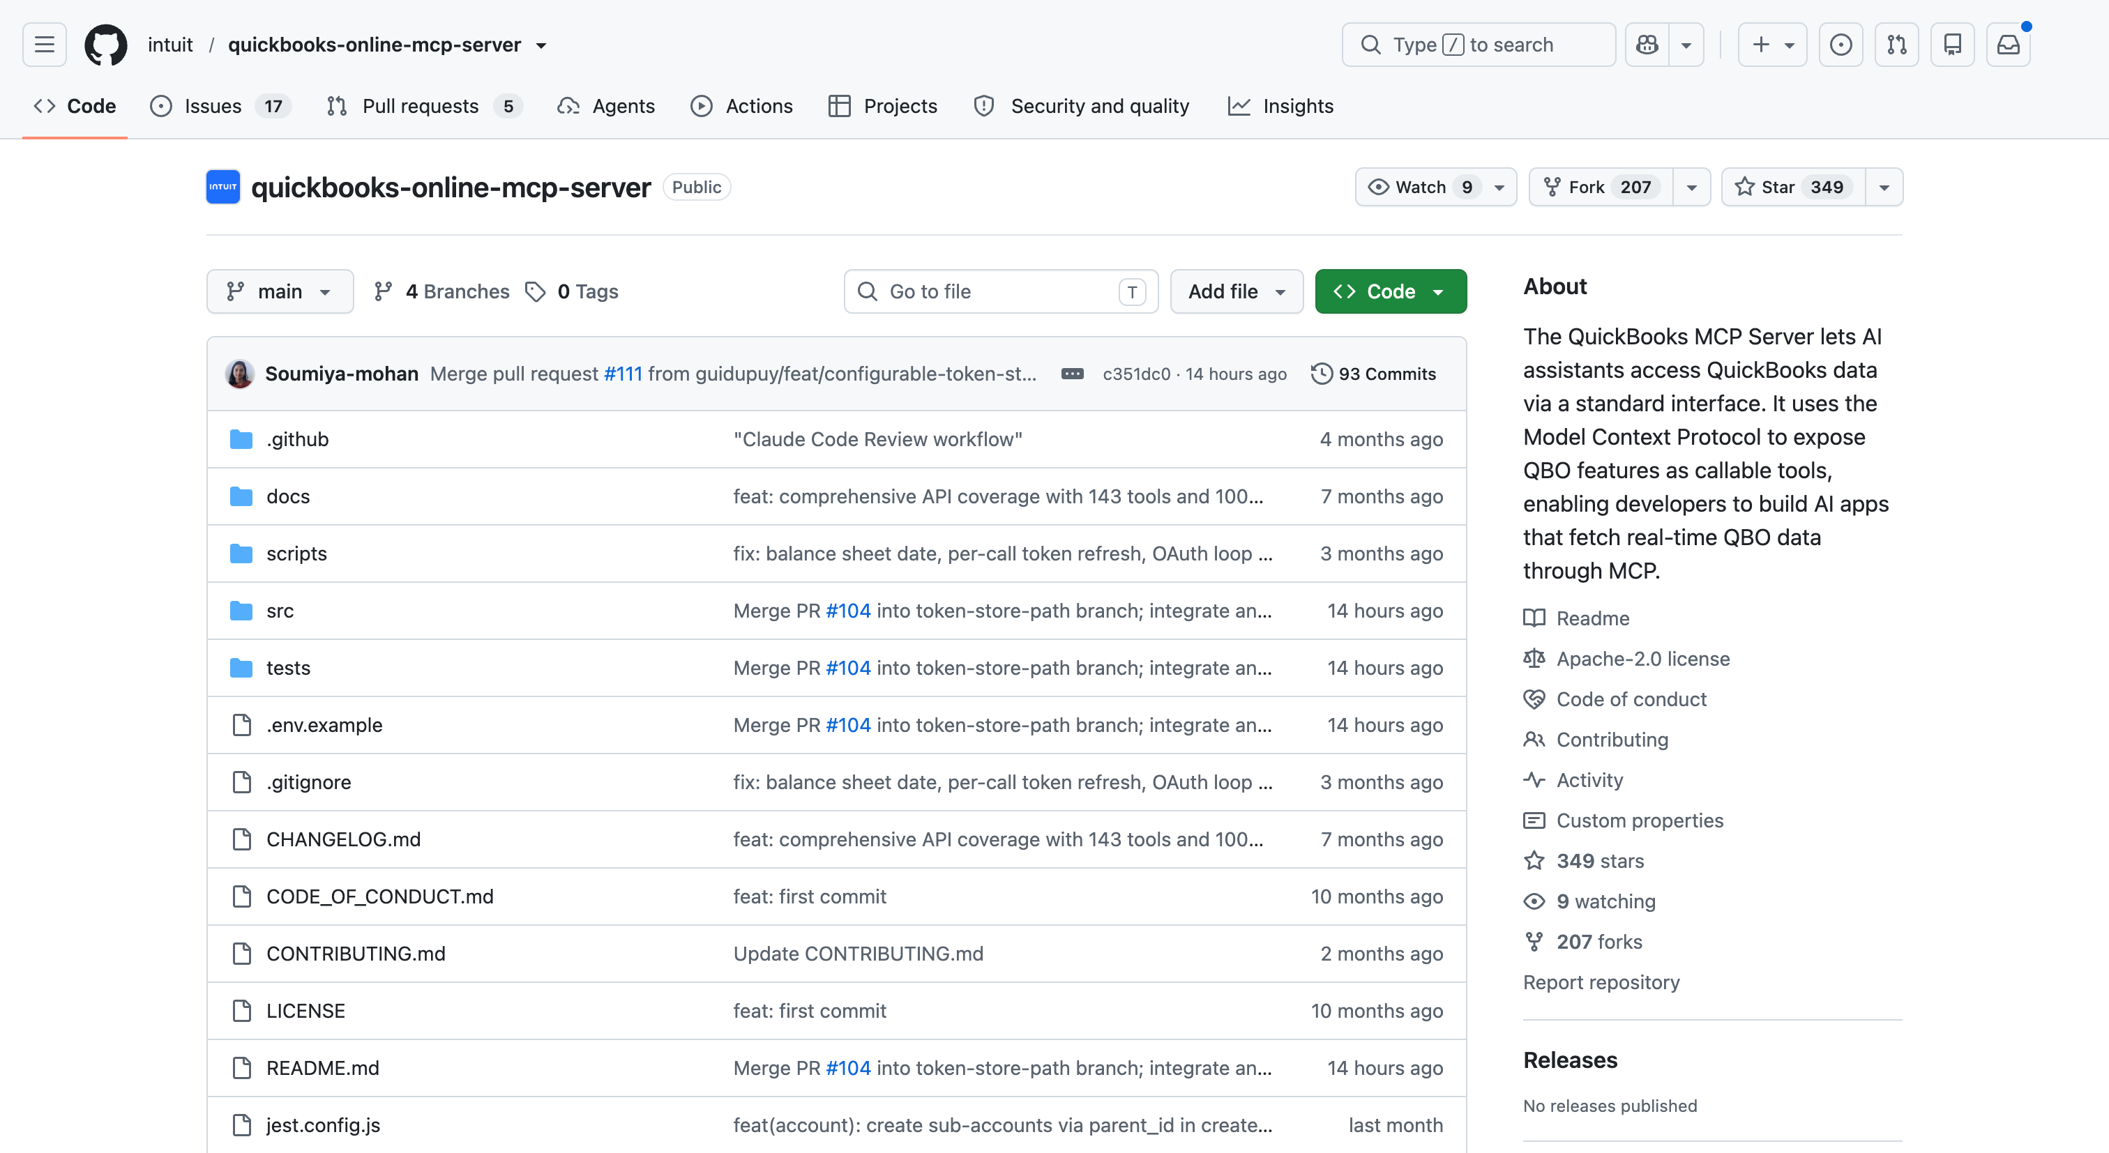Click the intuit owner link

point(169,45)
